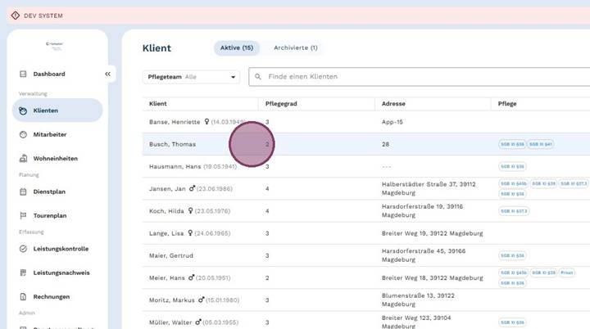
Task: Click the DEV SYSTEM warning icon
Action: coord(16,16)
